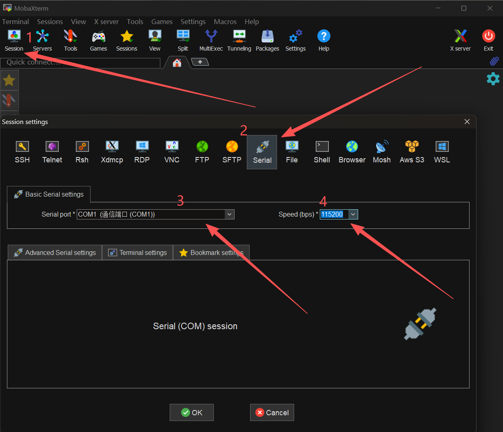Click the View toolbar icon
The image size is (503, 432).
click(155, 41)
